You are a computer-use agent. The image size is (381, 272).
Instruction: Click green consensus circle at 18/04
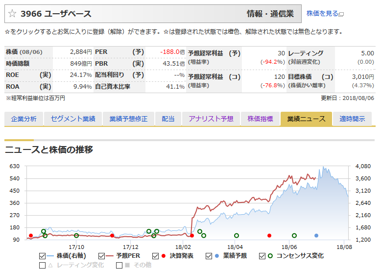[237, 236]
